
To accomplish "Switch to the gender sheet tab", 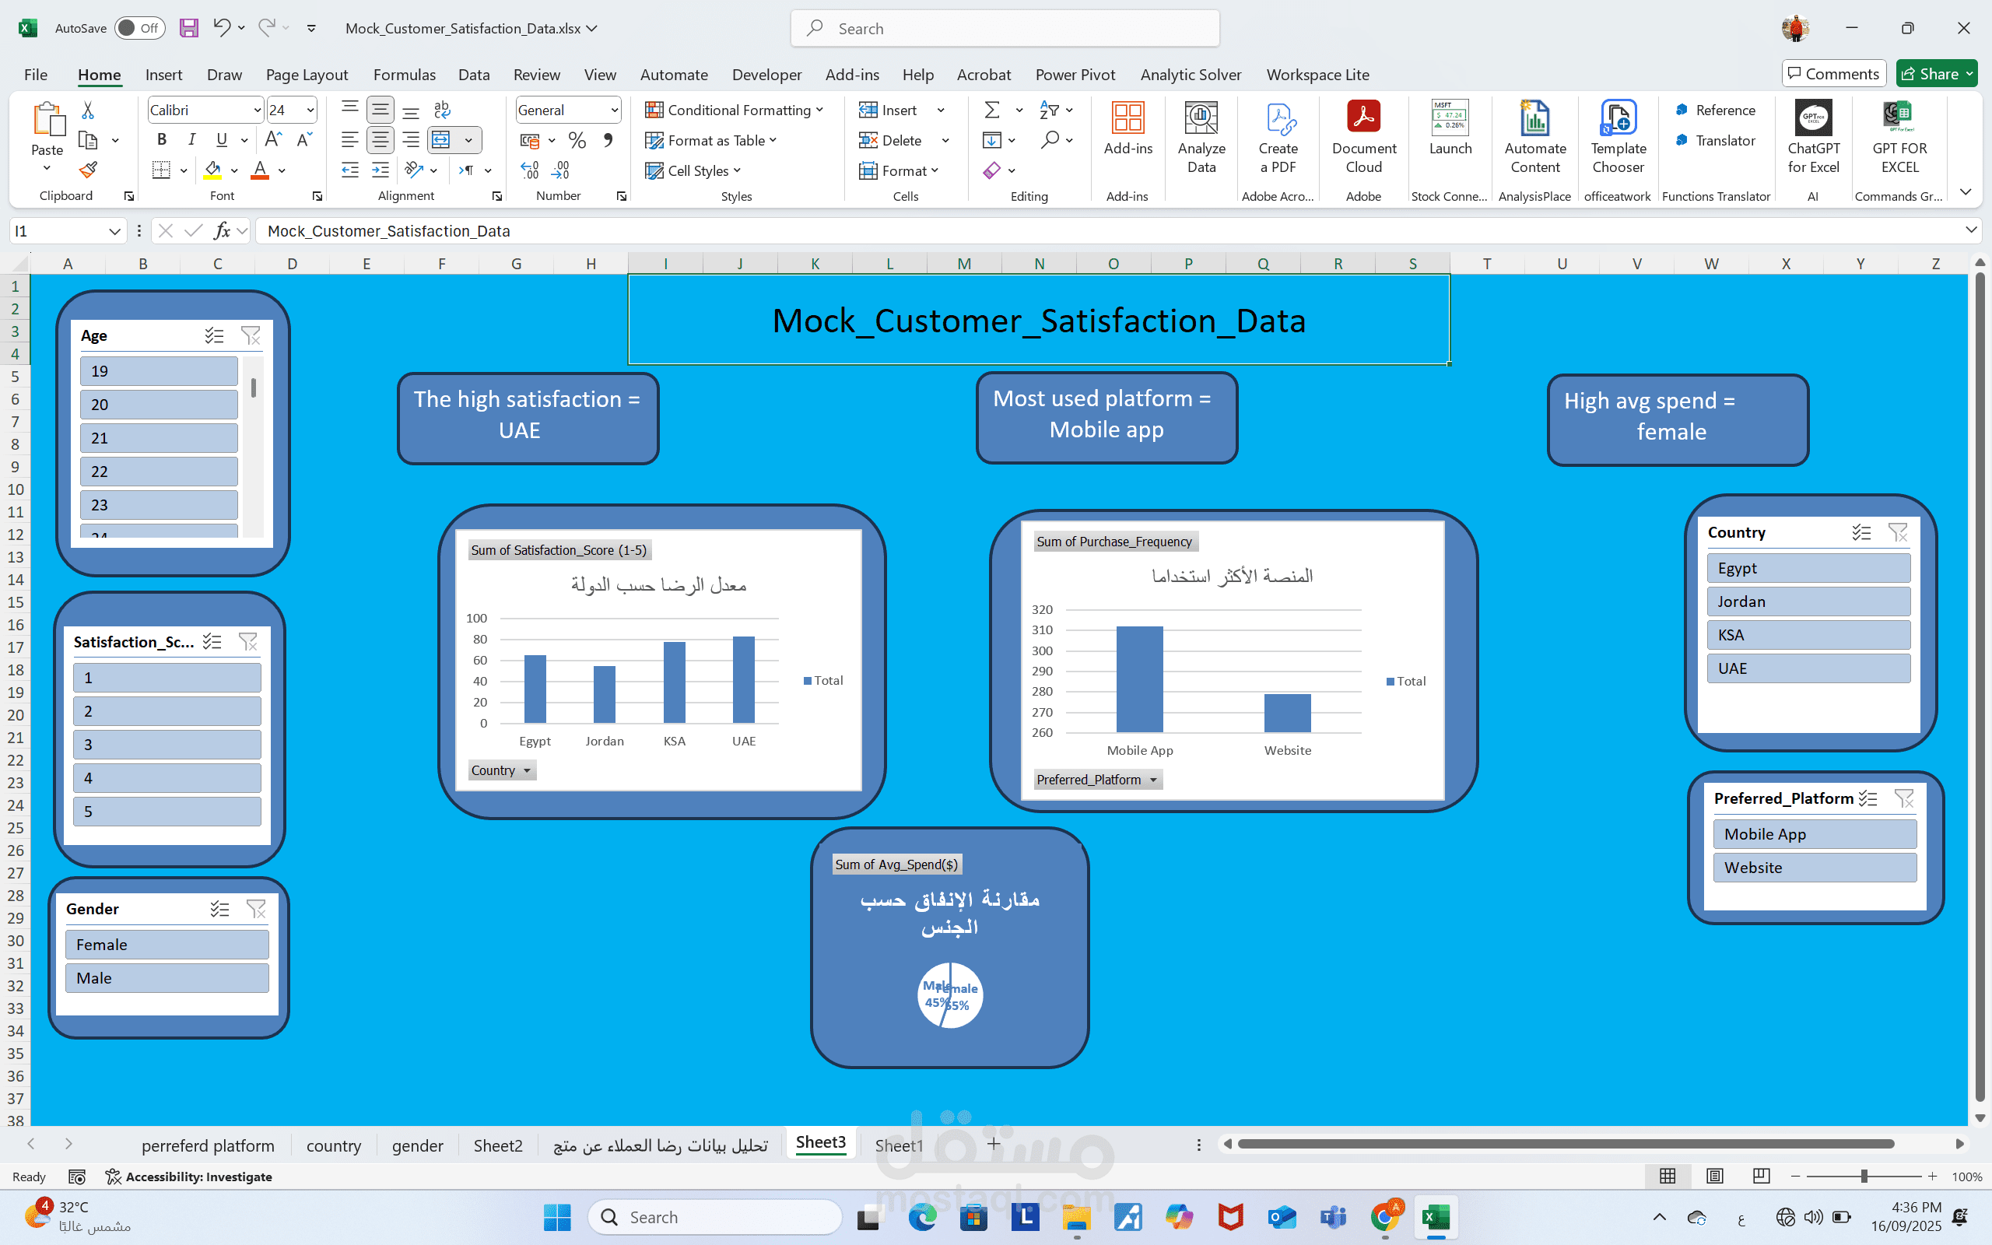I will [x=417, y=1145].
